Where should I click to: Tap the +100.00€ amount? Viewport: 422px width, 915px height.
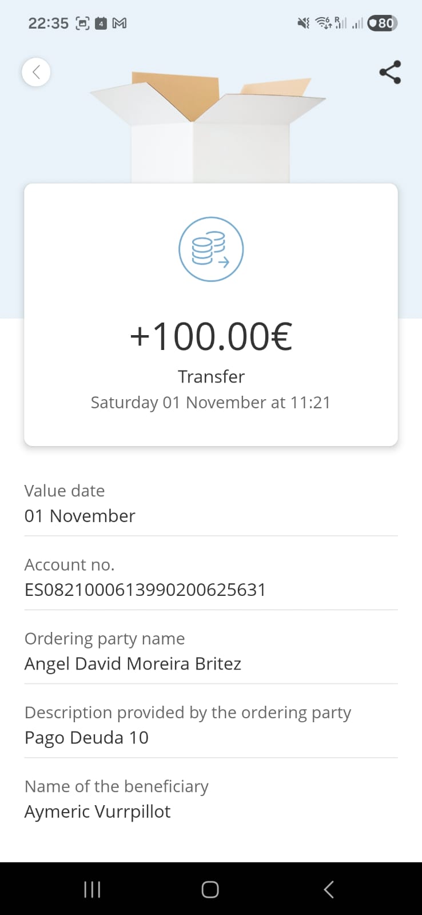(211, 336)
